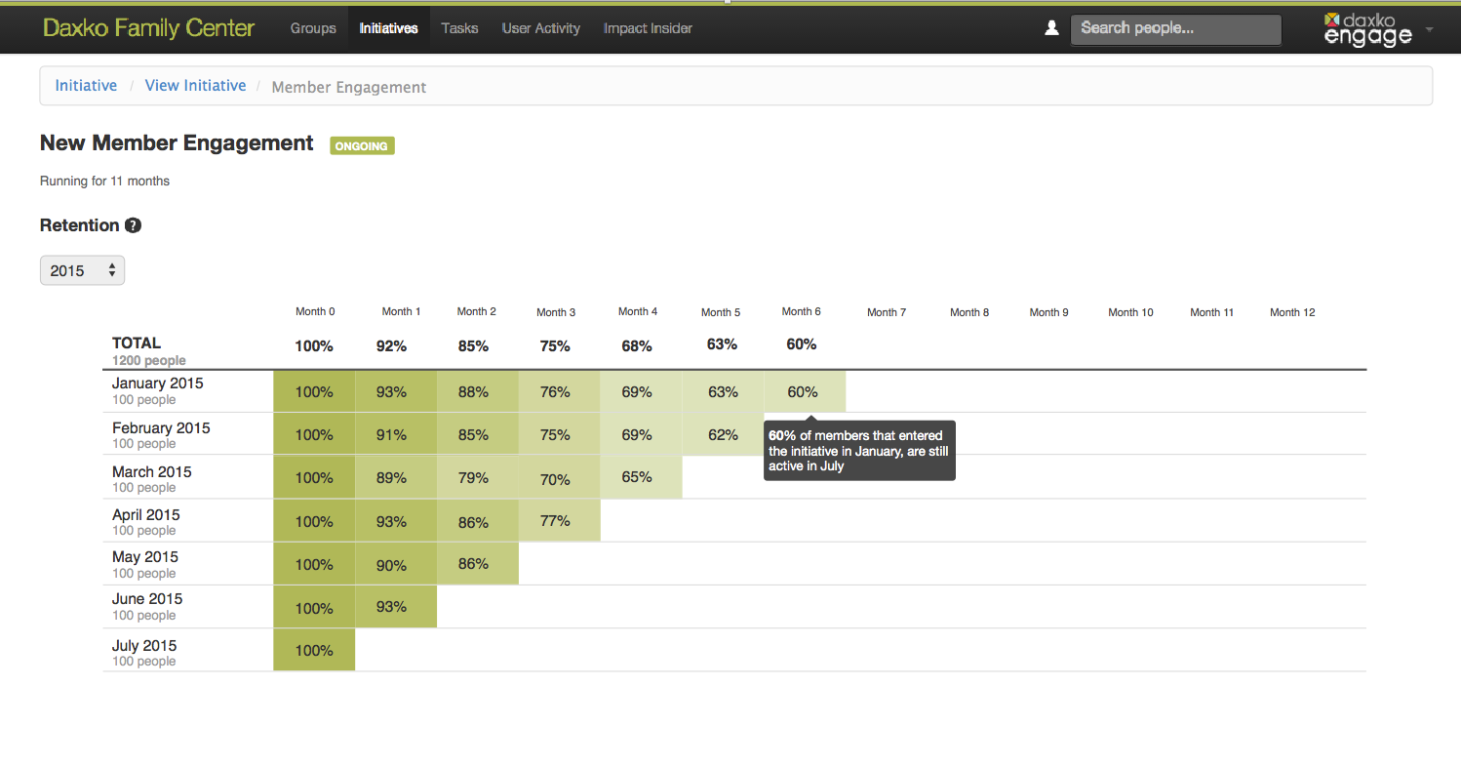Click the May 2015 86% cell
Screen dimensions: 1461x767
[478, 563]
